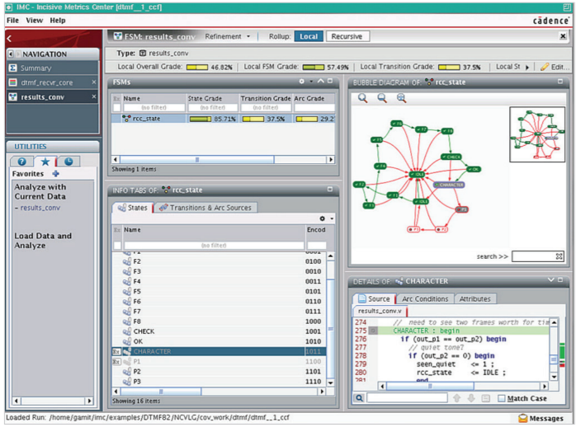Select the F5 state row
The width and height of the screenshot is (576, 427).
pos(219,291)
